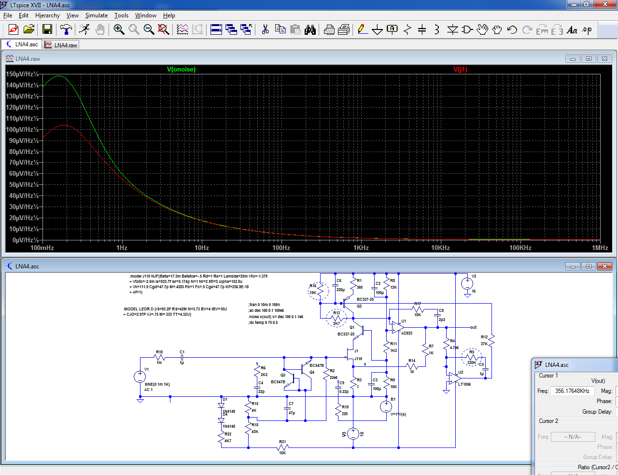Open the Control Panel hammer icon

tap(66, 29)
